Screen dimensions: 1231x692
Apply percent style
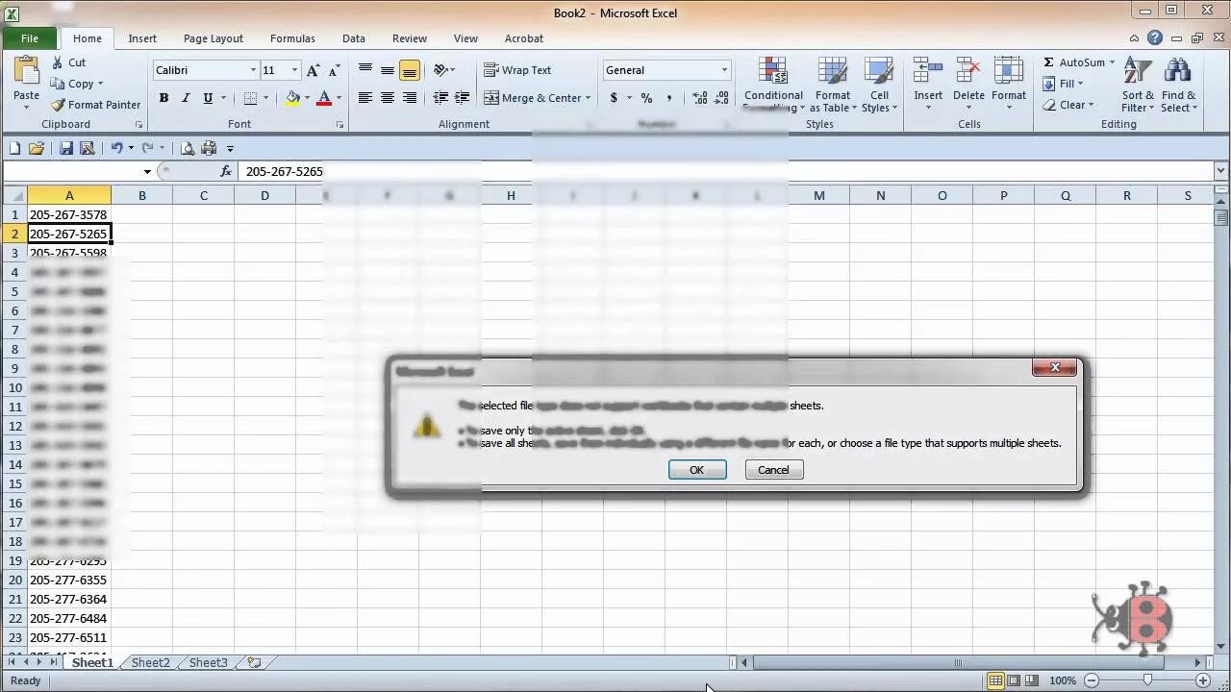coord(646,98)
